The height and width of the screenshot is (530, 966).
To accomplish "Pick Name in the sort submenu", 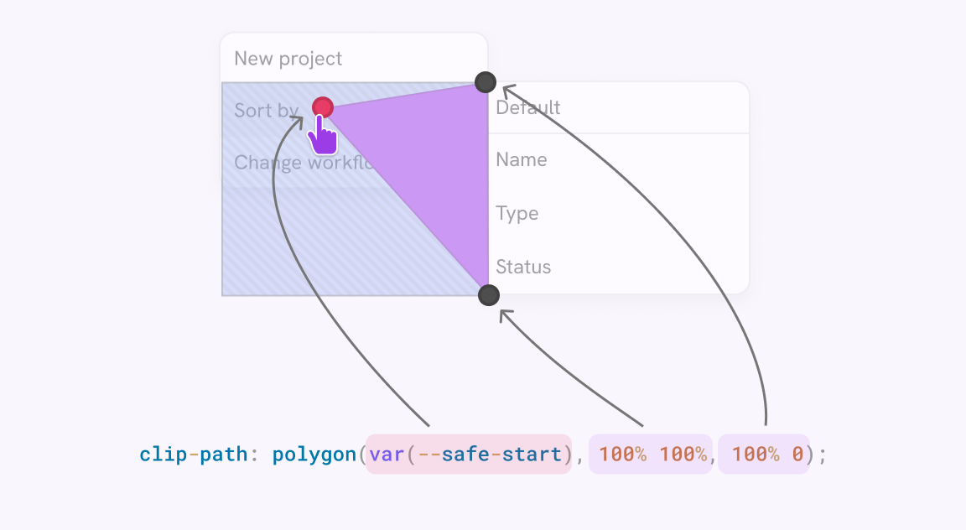I will click(x=522, y=160).
